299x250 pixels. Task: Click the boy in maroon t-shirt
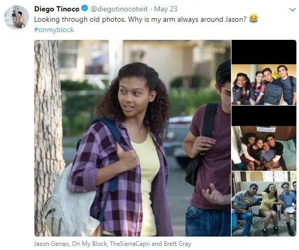click(208, 148)
